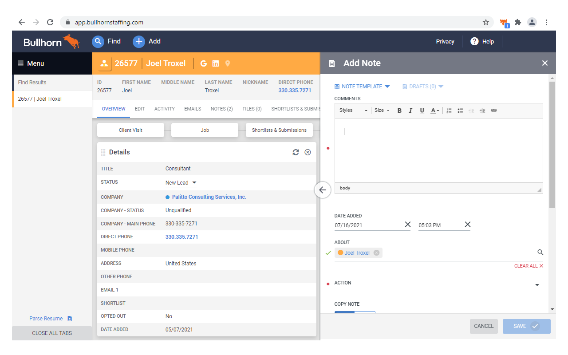Toggle underline formatting in the comments editor

[x=422, y=110]
